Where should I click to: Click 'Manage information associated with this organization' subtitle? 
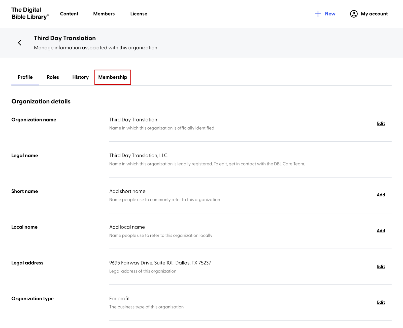pyautogui.click(x=96, y=48)
